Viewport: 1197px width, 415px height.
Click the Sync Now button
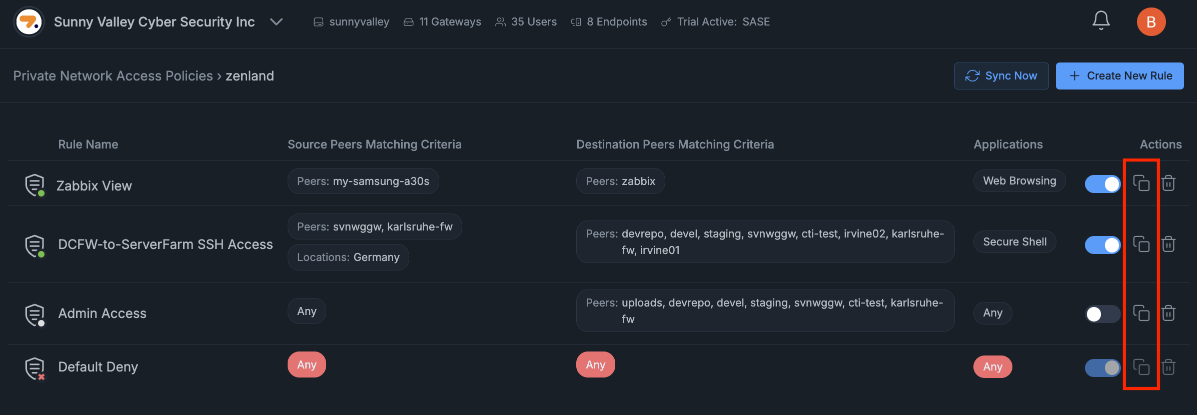(1001, 76)
